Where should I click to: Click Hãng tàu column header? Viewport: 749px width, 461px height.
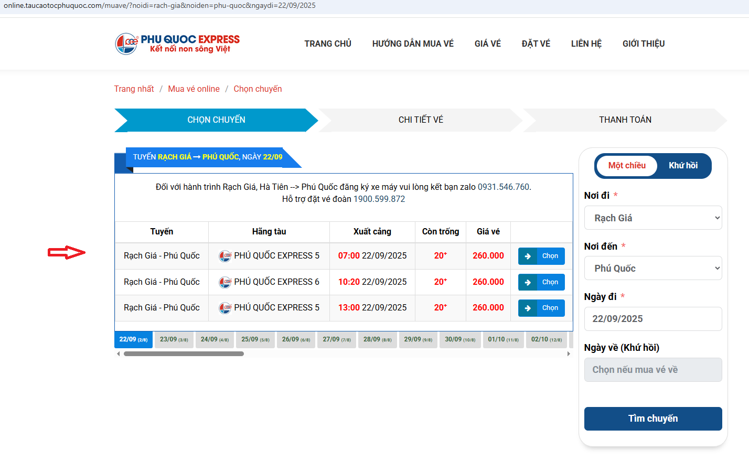(269, 232)
